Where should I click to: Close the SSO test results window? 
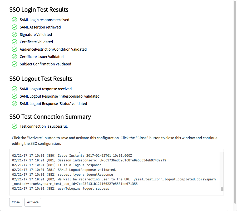[x=16, y=202]
